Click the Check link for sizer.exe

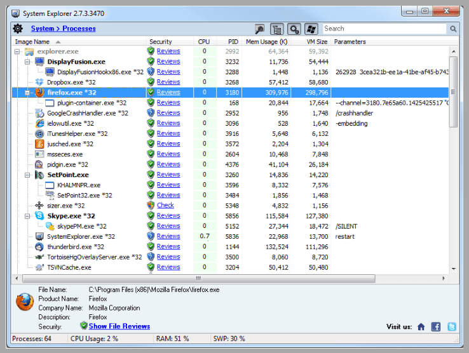point(165,205)
